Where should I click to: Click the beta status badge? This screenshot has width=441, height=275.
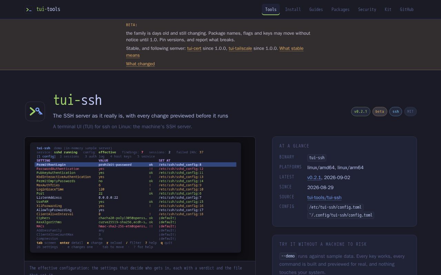[380, 111]
